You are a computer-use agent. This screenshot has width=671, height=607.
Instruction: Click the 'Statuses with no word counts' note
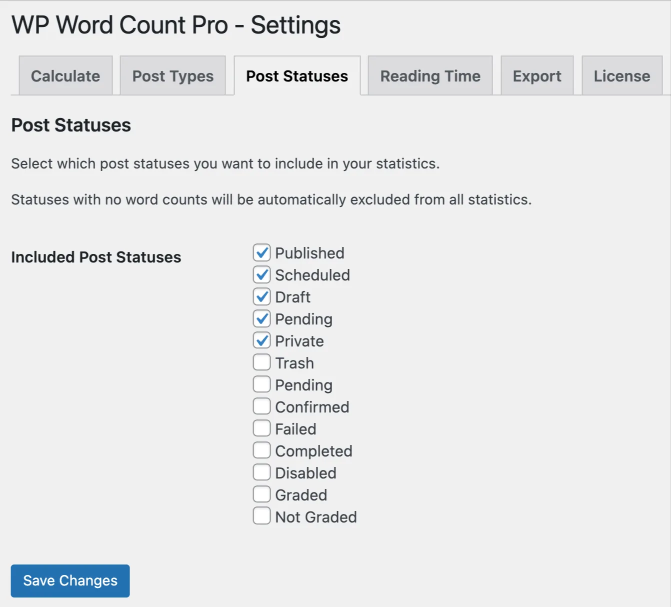pyautogui.click(x=271, y=199)
